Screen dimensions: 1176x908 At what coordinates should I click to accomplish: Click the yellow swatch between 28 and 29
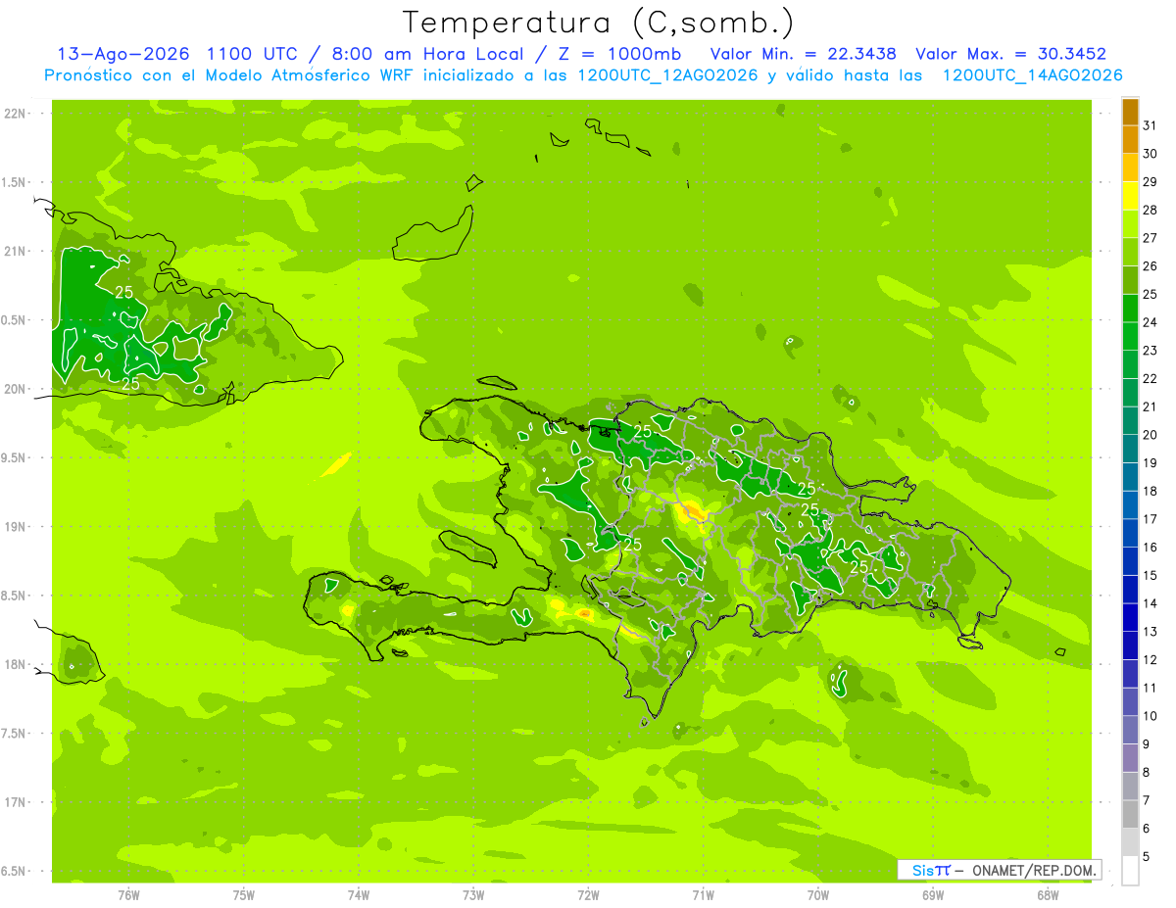1131,196
